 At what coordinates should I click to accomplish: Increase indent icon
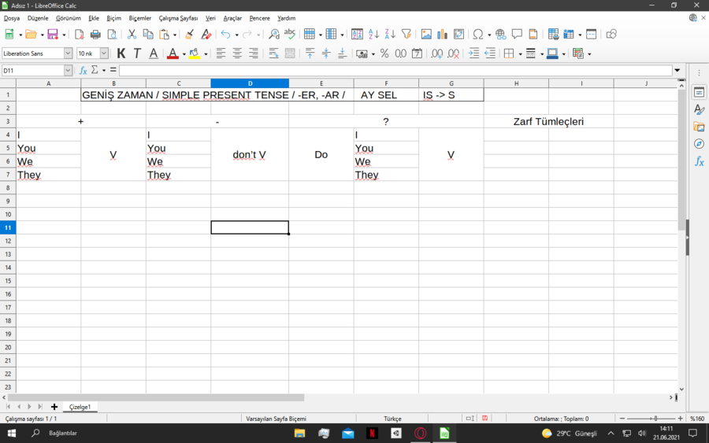(x=473, y=54)
